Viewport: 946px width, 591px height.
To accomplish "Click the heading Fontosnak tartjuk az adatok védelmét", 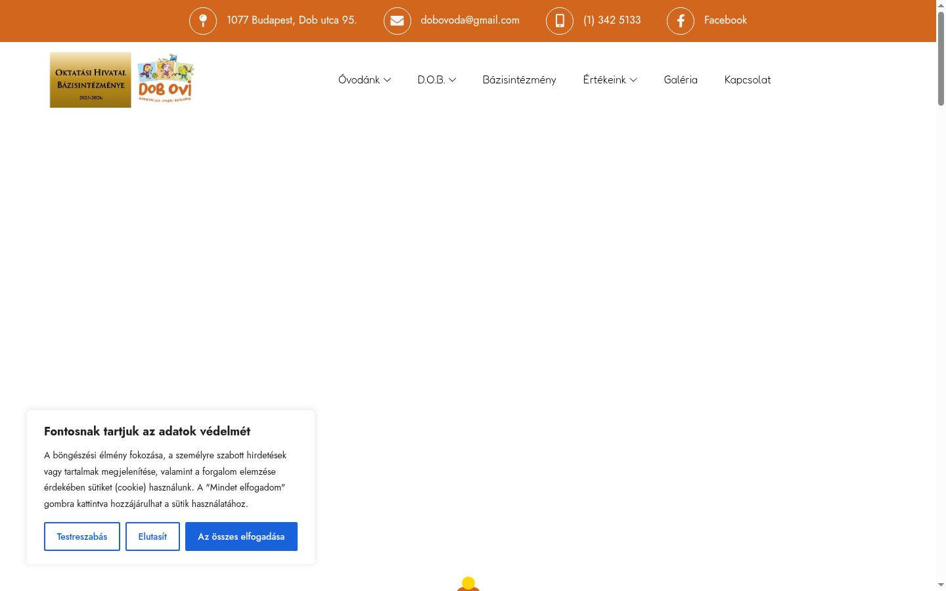I will coord(147,431).
